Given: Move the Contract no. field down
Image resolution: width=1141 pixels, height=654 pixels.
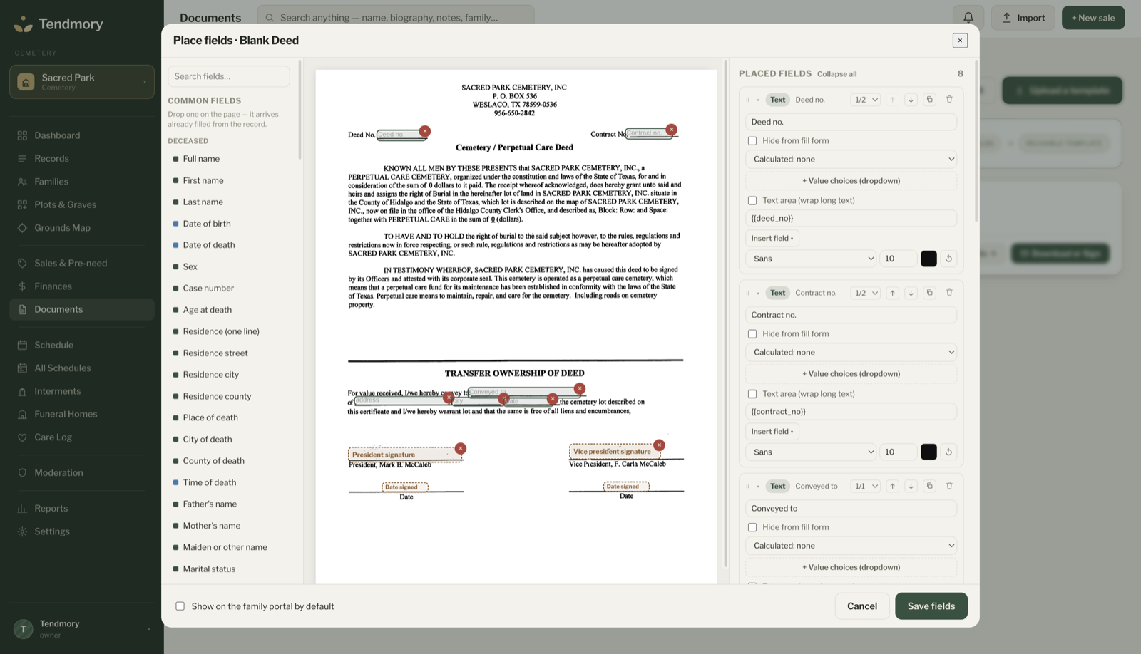Looking at the screenshot, I should pos(911,293).
